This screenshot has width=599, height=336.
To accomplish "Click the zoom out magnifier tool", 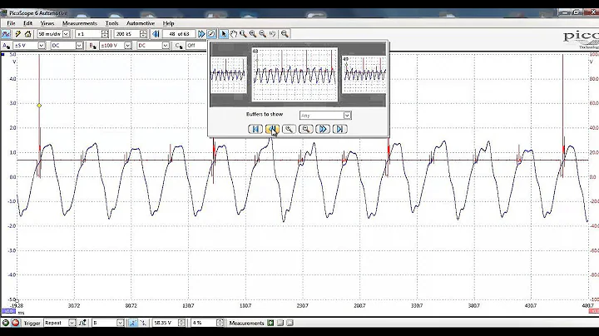I will pyautogui.click(x=262, y=34).
